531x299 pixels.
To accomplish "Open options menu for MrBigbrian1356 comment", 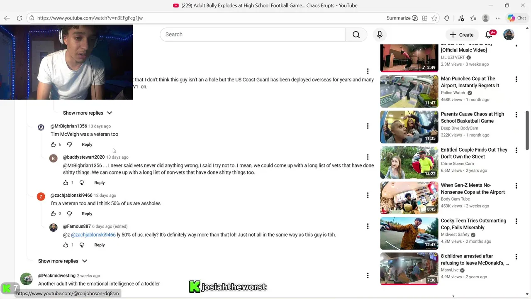I will (x=368, y=126).
